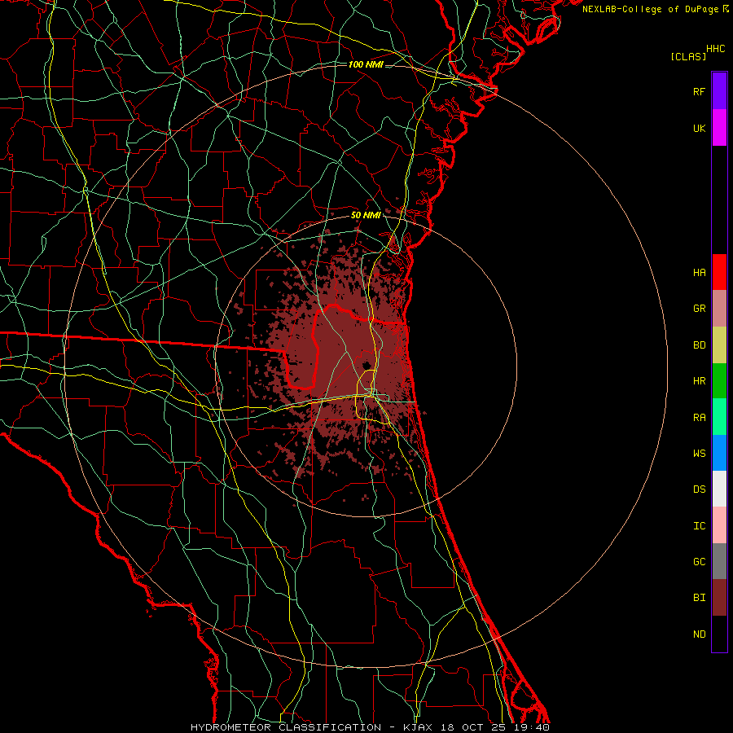Click the [CLAS] units label

688,56
